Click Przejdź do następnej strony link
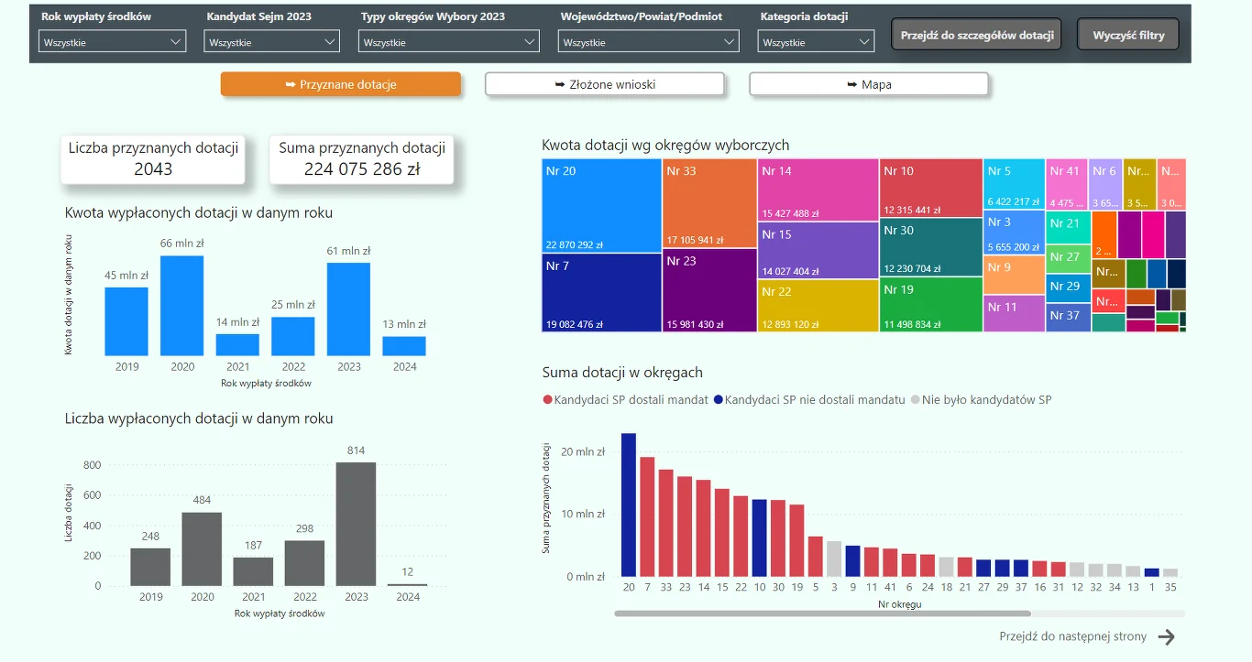Viewport: 1252px width, 662px height. [1072, 637]
